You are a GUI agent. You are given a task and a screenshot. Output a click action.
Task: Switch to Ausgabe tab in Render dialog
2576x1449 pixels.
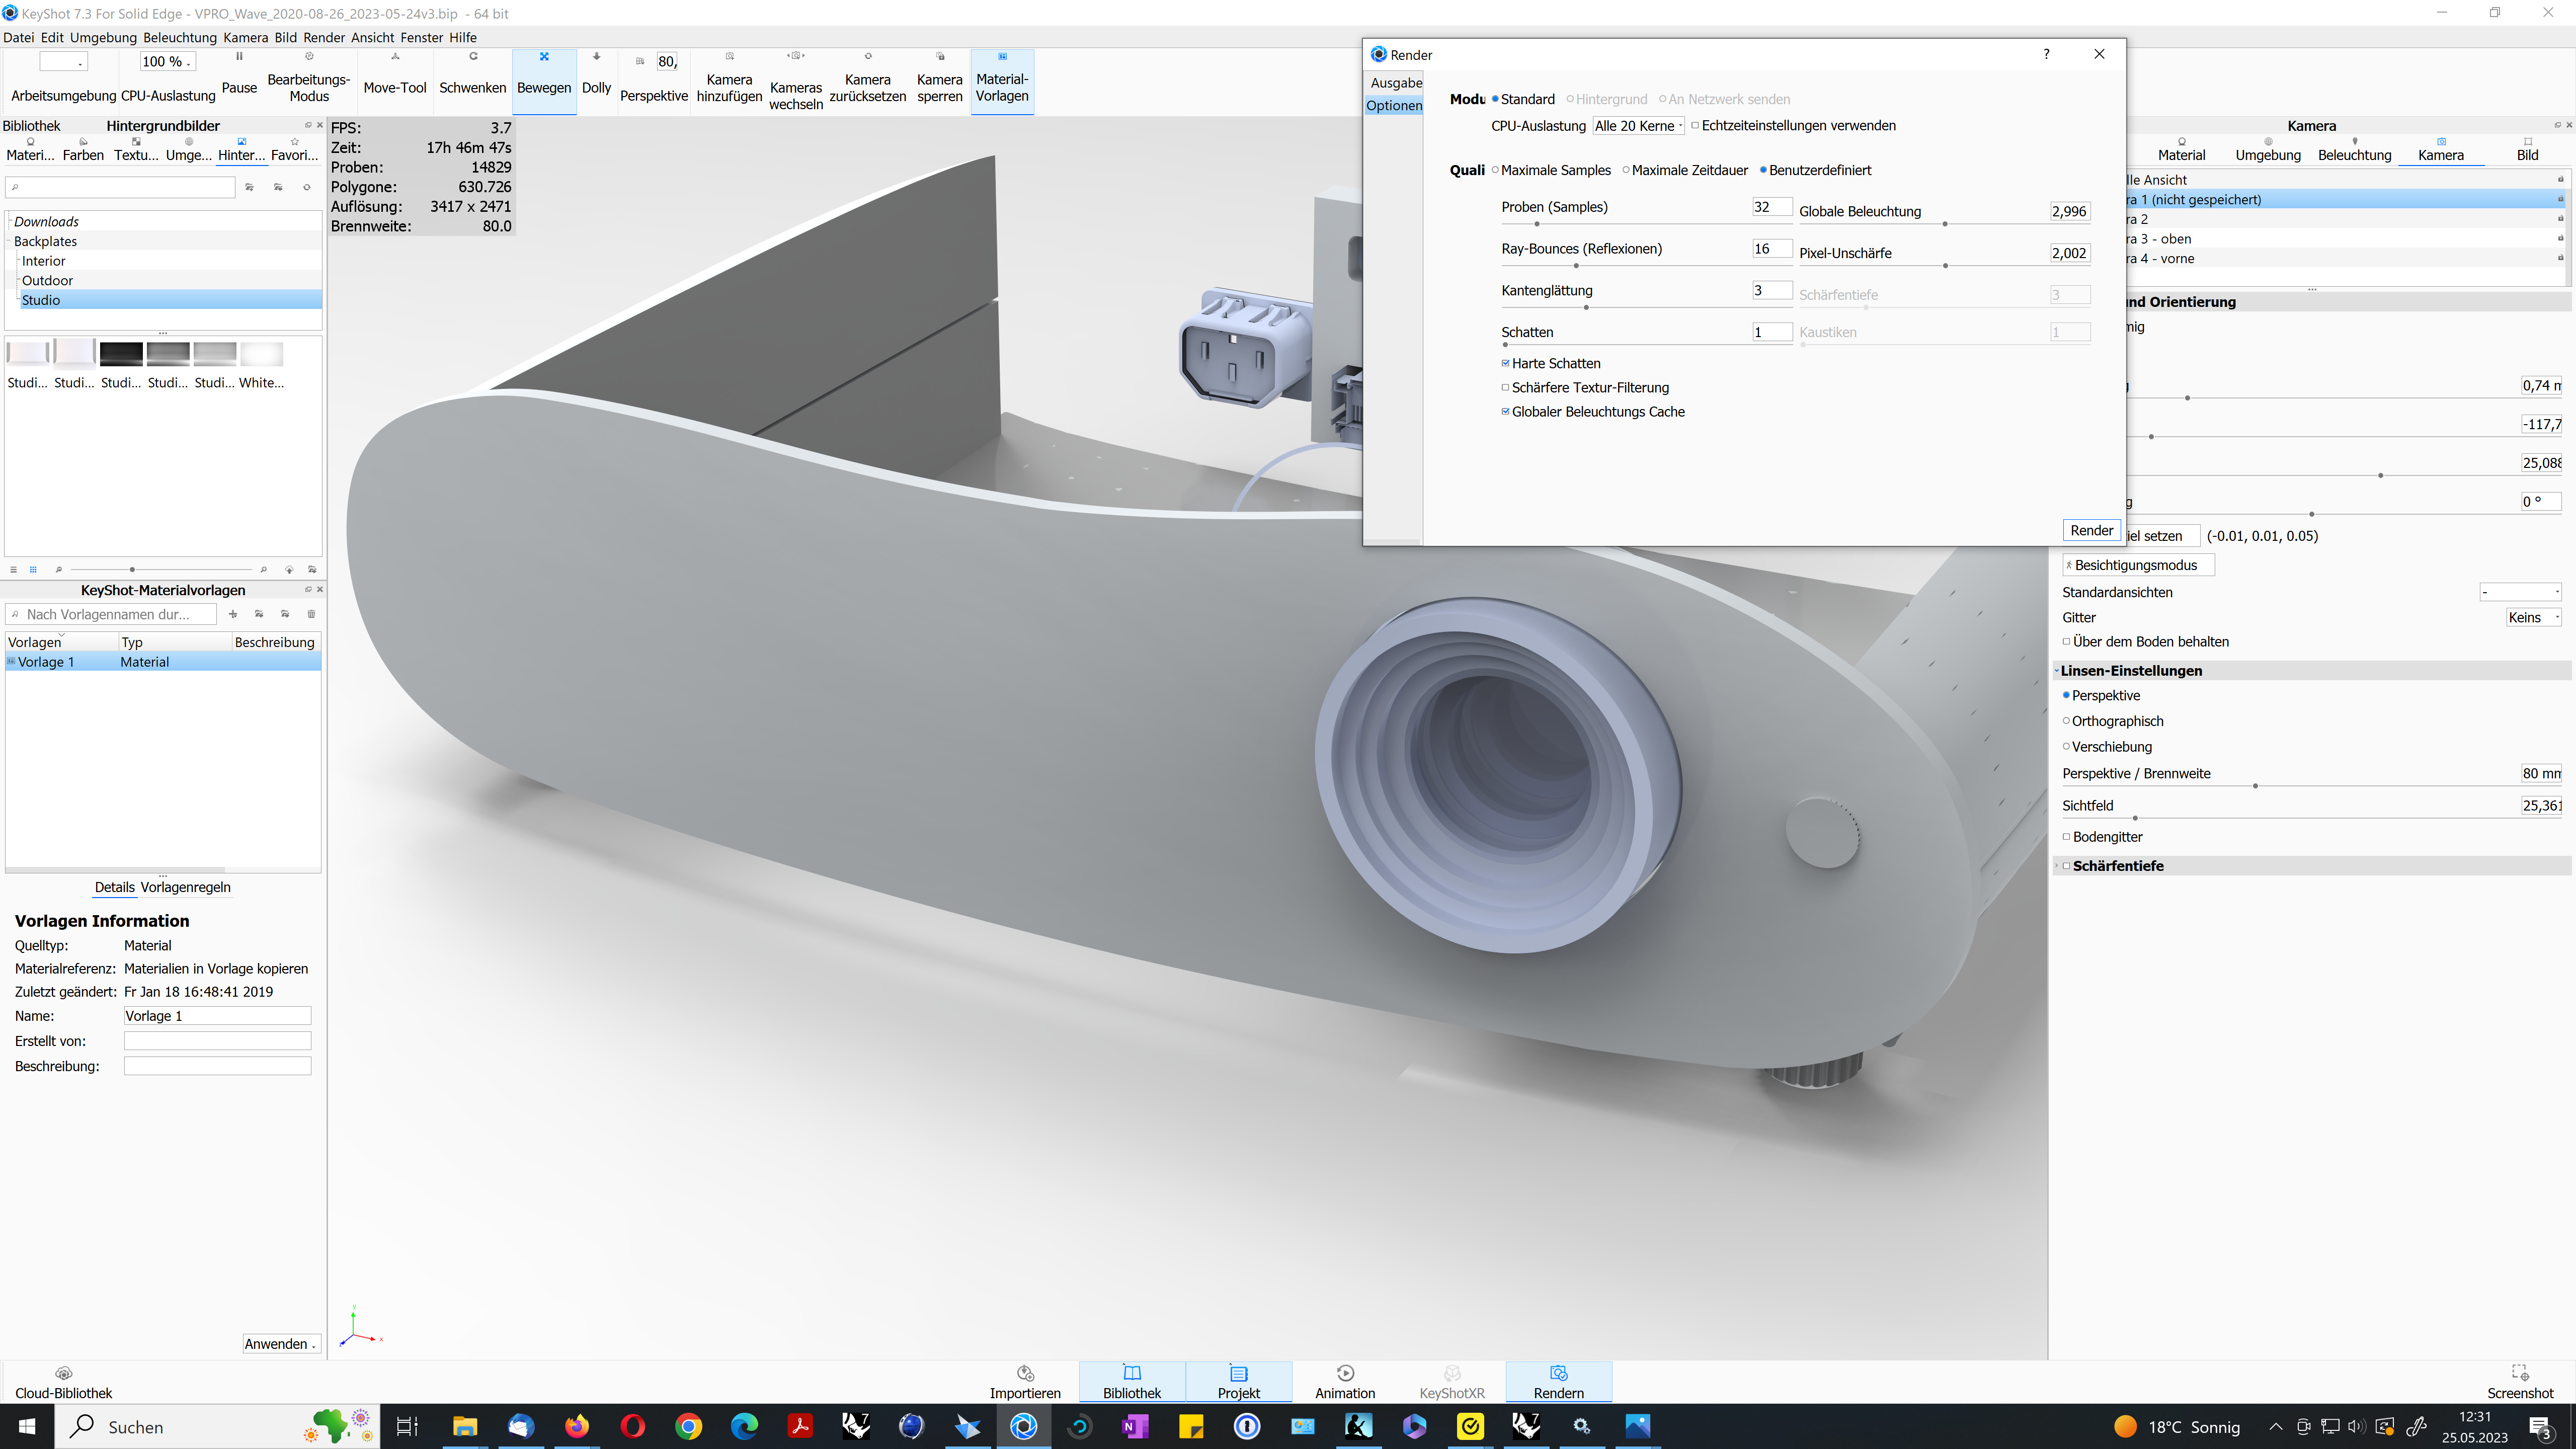[x=1395, y=83]
